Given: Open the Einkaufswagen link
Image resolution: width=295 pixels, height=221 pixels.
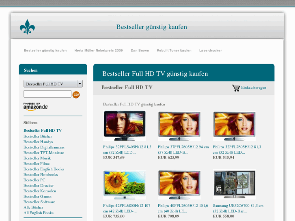Looking at the screenshot, I should (254, 88).
